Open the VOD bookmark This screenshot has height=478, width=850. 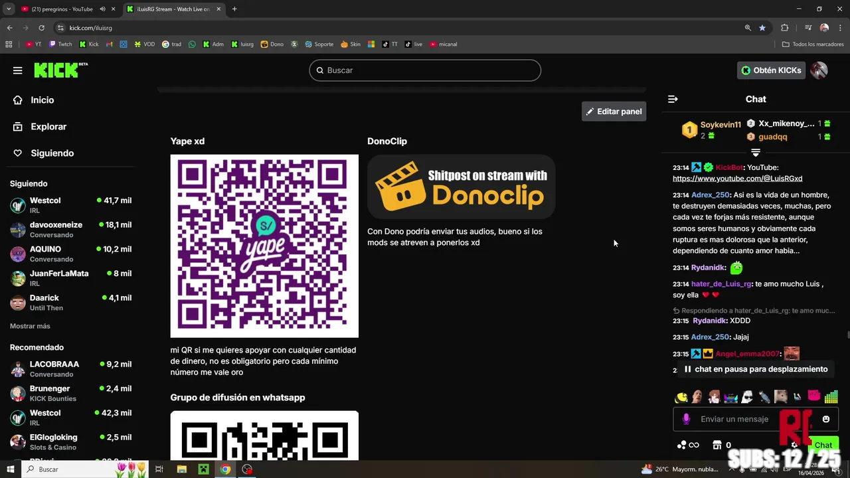(144, 44)
